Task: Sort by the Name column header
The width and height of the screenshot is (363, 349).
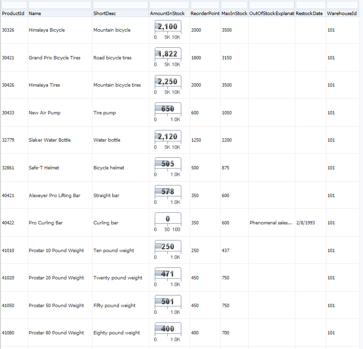Action: click(x=60, y=14)
